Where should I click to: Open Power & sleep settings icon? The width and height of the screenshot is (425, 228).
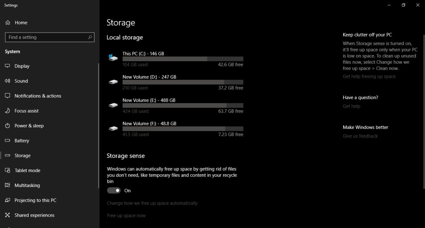[8, 125]
